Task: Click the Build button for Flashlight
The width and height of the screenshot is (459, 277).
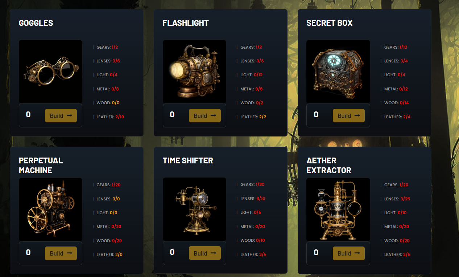Action: 205,115
